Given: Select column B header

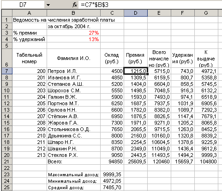Looking at the screenshot, I should (73, 13).
